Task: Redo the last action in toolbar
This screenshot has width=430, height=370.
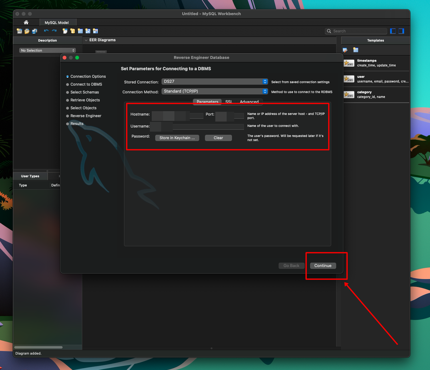Action: point(54,31)
